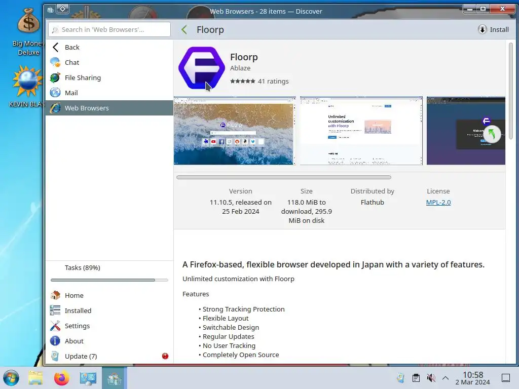This screenshot has height=389, width=519.
Task: Open Update (7) page
Action: point(109,356)
